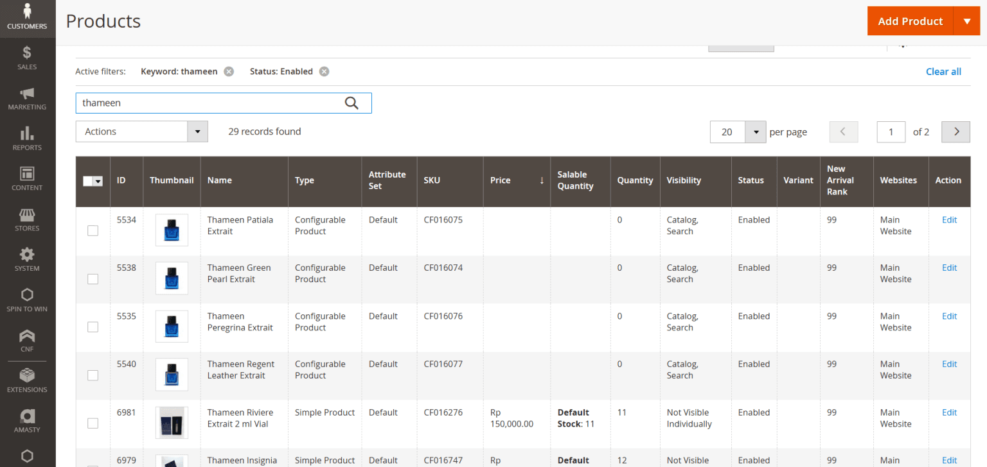Open the Spin To Win hexagon icon

(27, 300)
